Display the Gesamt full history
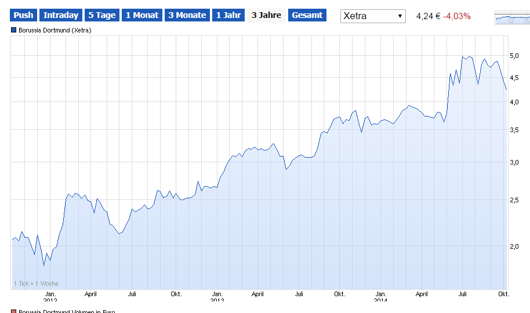 point(307,16)
